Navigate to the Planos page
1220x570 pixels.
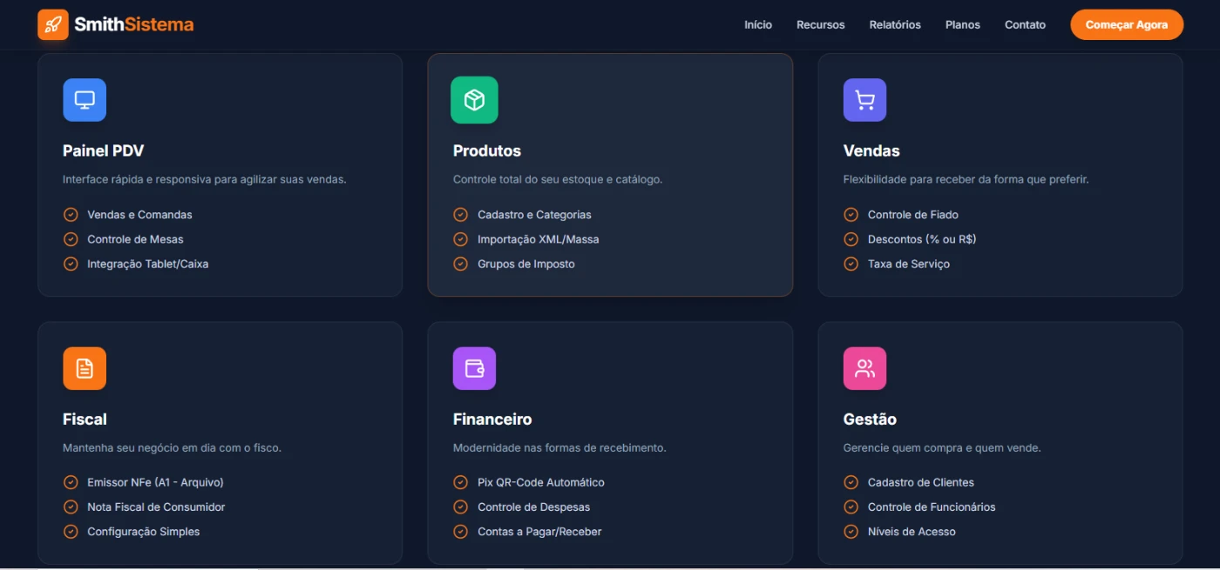[962, 25]
